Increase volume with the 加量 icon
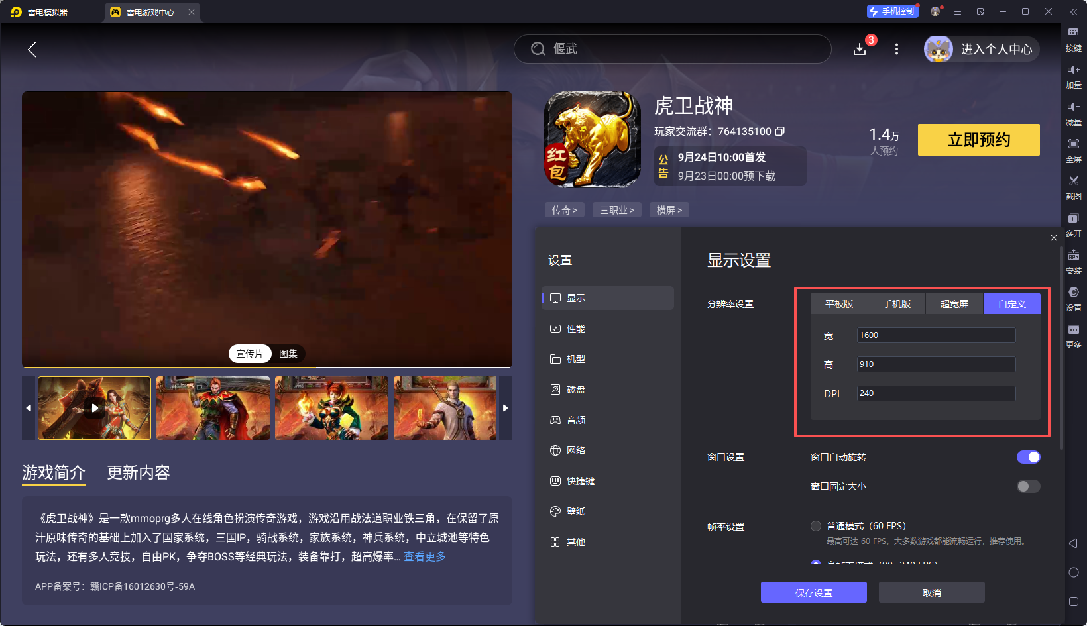Image resolution: width=1087 pixels, height=626 pixels. point(1074,76)
